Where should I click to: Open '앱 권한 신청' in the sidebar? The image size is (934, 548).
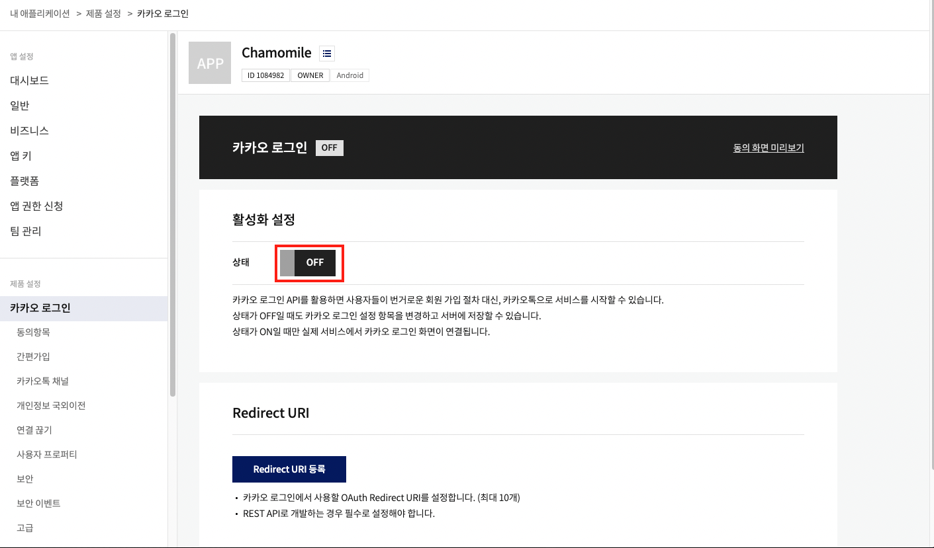point(36,206)
